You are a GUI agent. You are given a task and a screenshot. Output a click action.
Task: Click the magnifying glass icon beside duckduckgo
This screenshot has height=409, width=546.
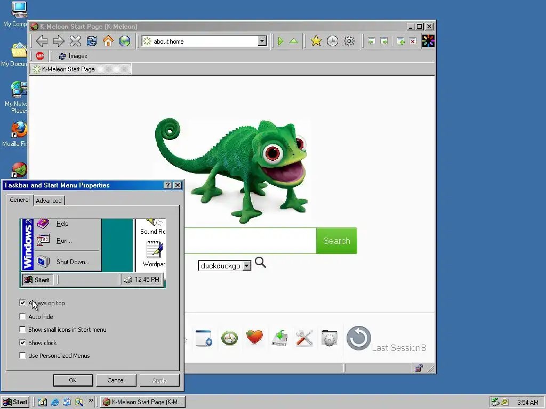[x=260, y=263]
